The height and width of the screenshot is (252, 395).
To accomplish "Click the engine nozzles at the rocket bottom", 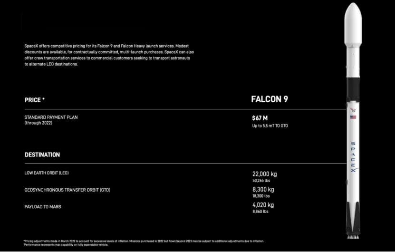I will pos(353,237).
